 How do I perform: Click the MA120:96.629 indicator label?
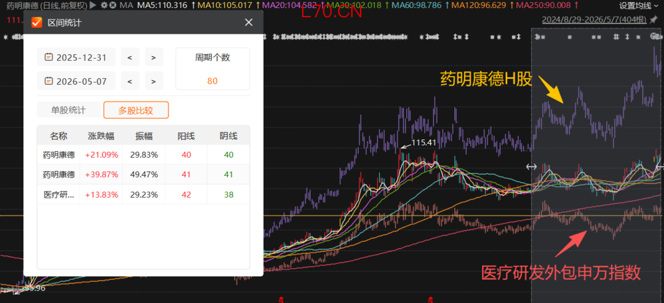pyautogui.click(x=478, y=5)
